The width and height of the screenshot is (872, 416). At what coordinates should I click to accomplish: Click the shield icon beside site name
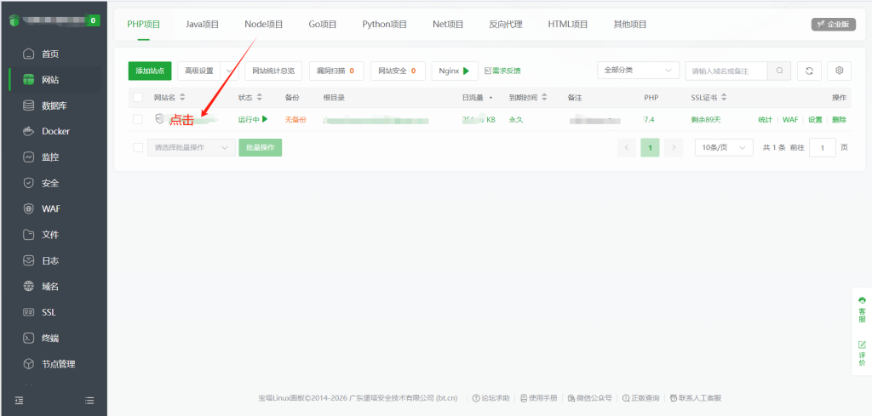pyautogui.click(x=159, y=118)
